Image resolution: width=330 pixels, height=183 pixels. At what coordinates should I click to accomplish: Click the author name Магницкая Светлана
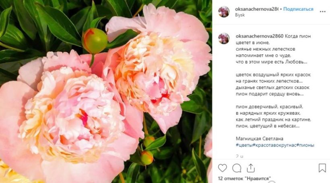(x=259, y=139)
